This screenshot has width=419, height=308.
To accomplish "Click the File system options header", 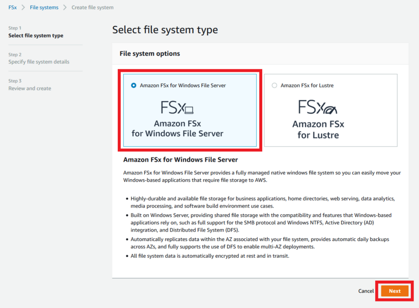I will coord(150,53).
